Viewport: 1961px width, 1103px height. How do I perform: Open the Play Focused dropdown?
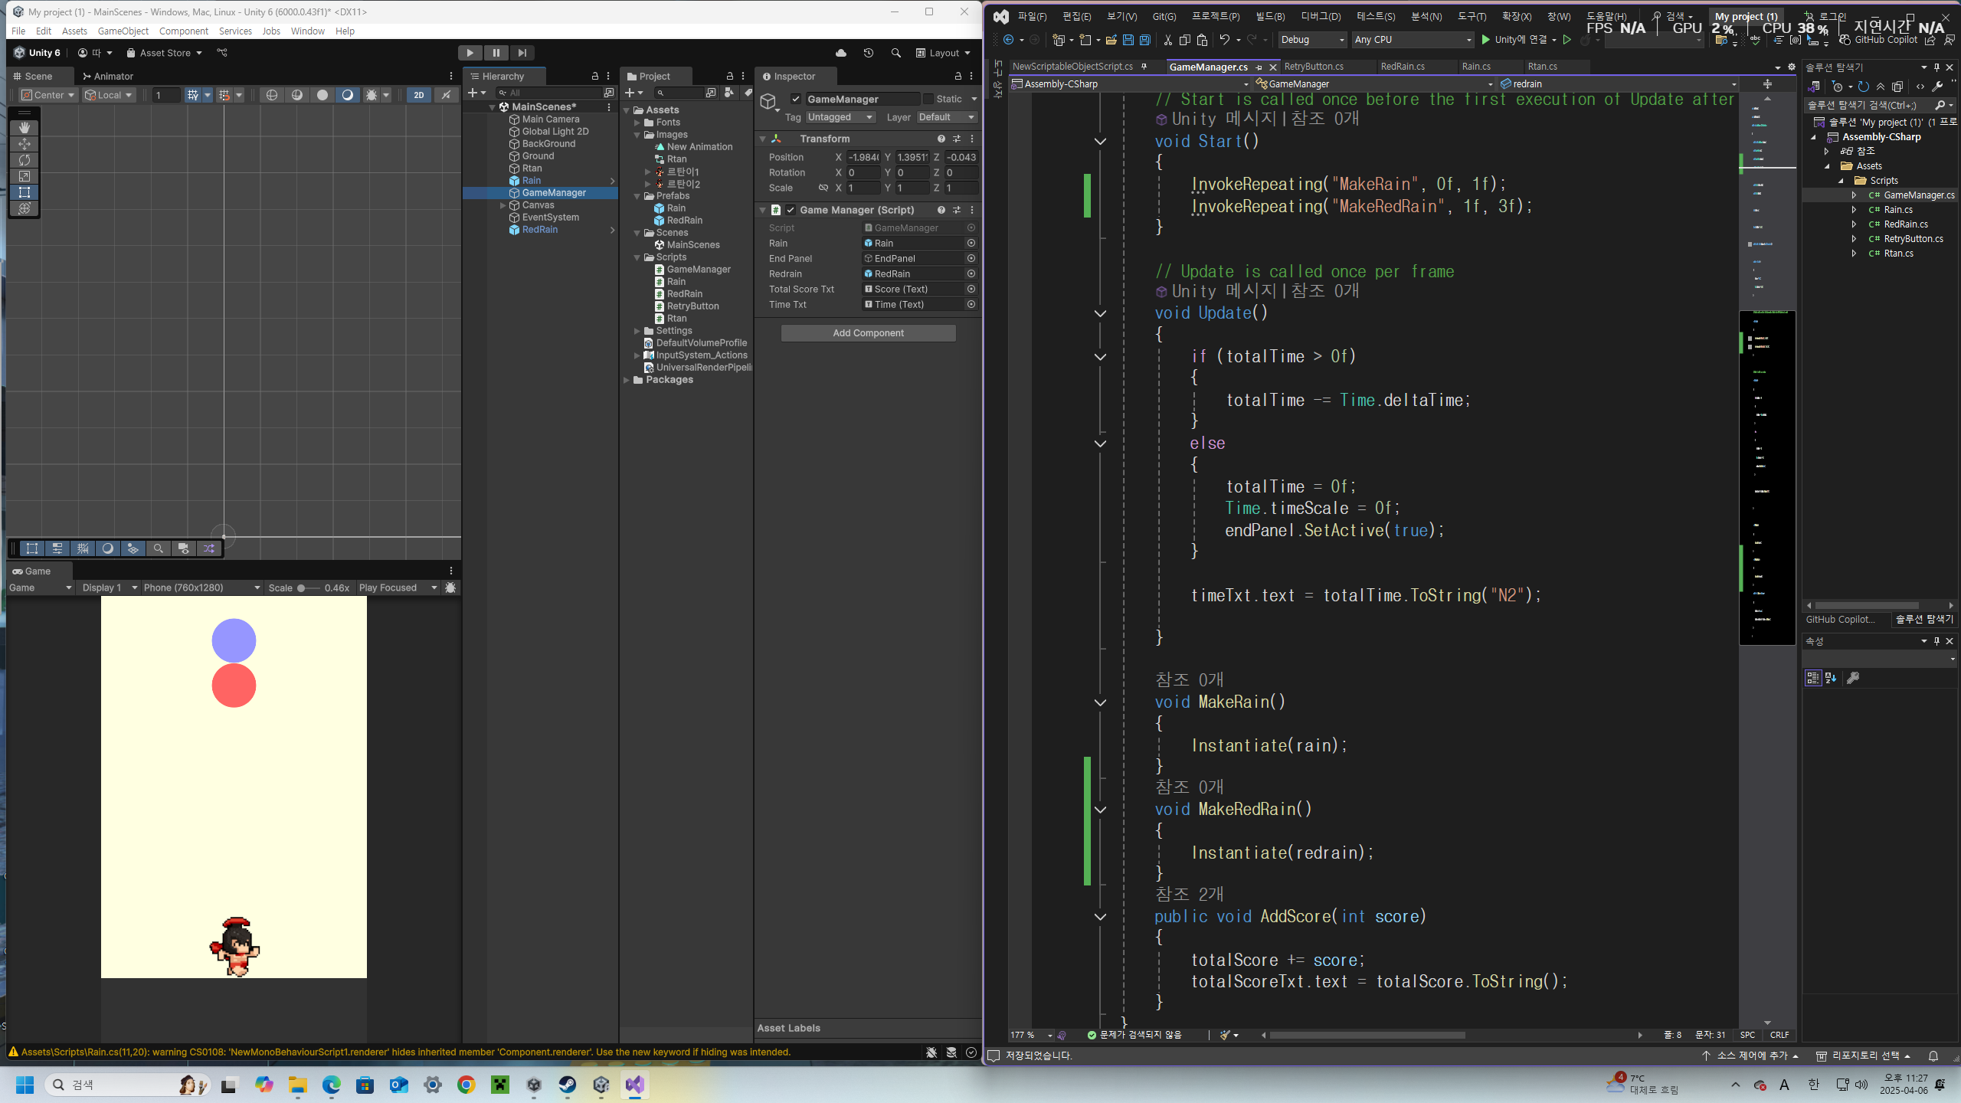pyautogui.click(x=398, y=588)
